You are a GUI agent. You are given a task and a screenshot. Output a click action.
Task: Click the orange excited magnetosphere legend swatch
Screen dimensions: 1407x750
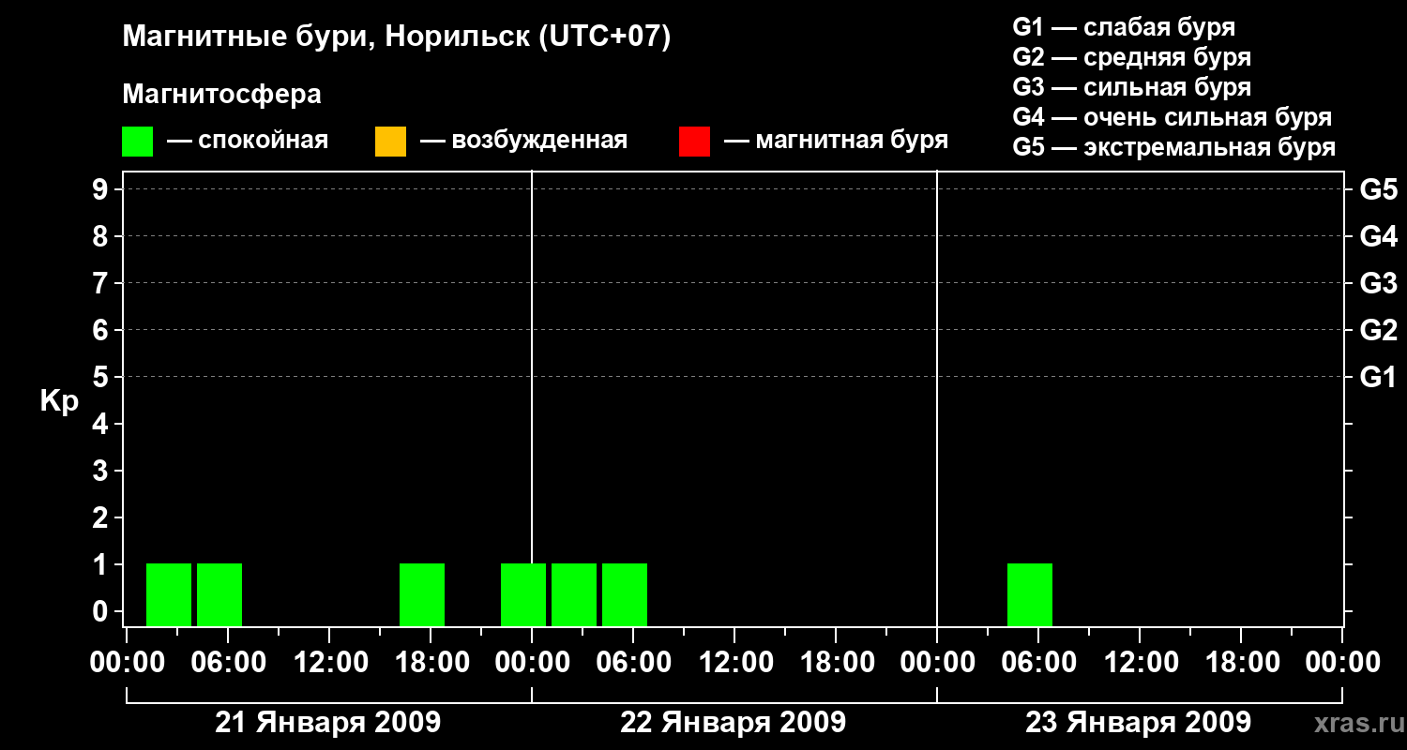click(x=390, y=142)
